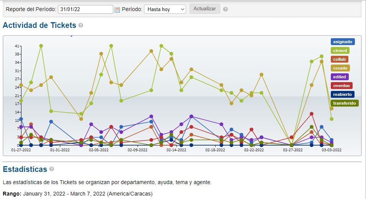Expand the Período dropdown

coord(165,9)
